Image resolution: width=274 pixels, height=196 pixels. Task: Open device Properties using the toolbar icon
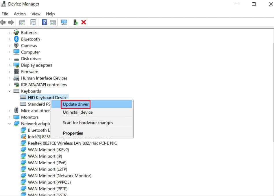tap(33, 22)
